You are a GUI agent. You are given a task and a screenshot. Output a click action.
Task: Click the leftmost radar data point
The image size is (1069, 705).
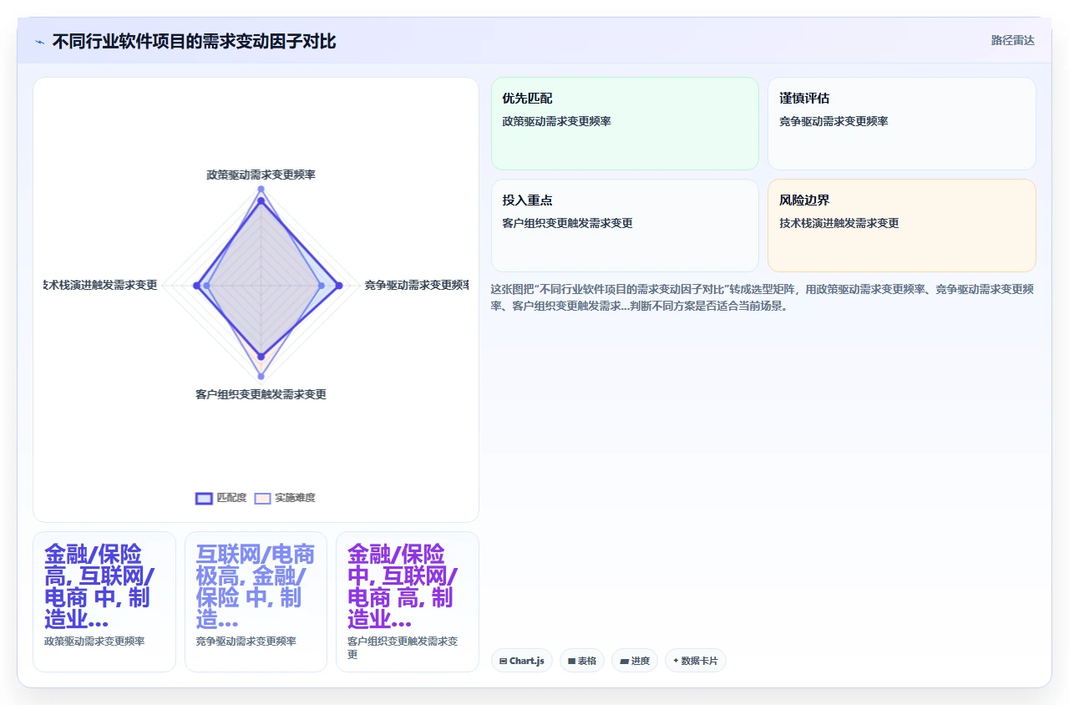[197, 286]
